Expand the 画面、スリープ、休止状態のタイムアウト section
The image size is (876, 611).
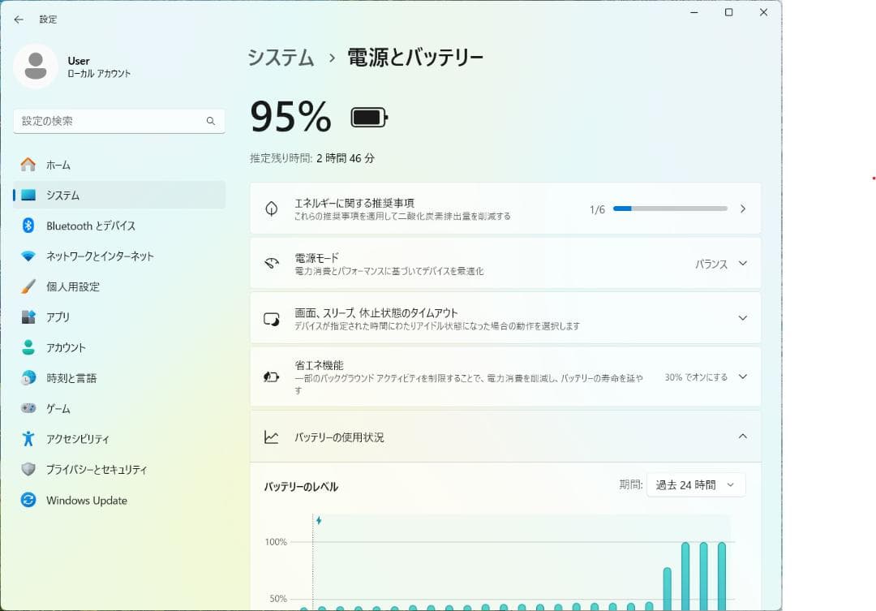(742, 317)
